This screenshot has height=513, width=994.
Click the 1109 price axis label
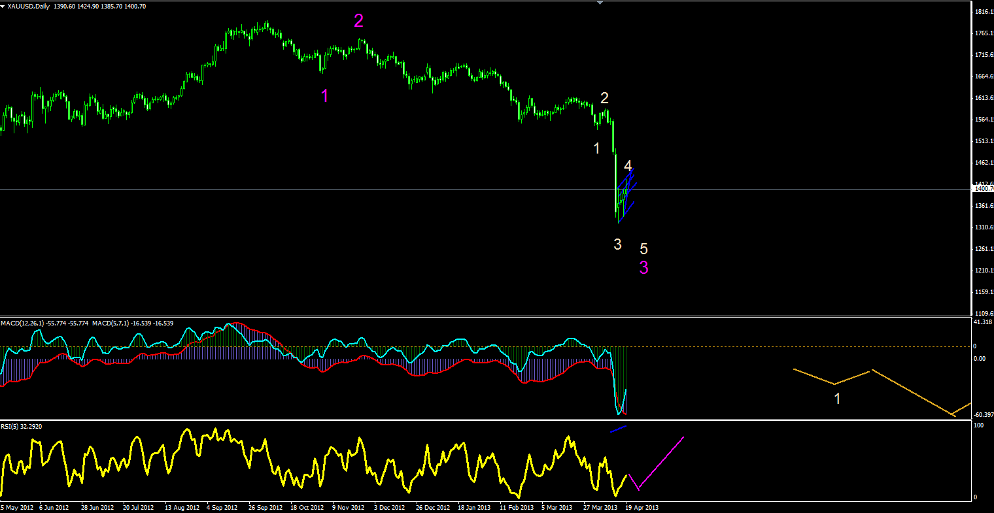[983, 314]
